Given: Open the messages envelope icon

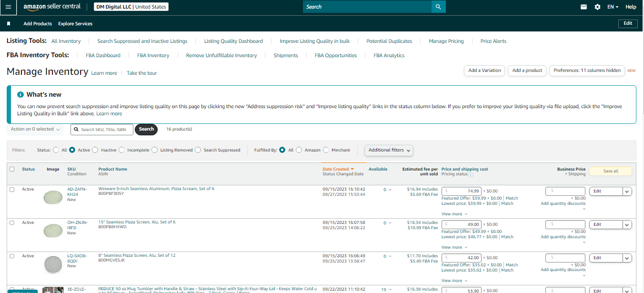Looking at the screenshot, I should (584, 7).
